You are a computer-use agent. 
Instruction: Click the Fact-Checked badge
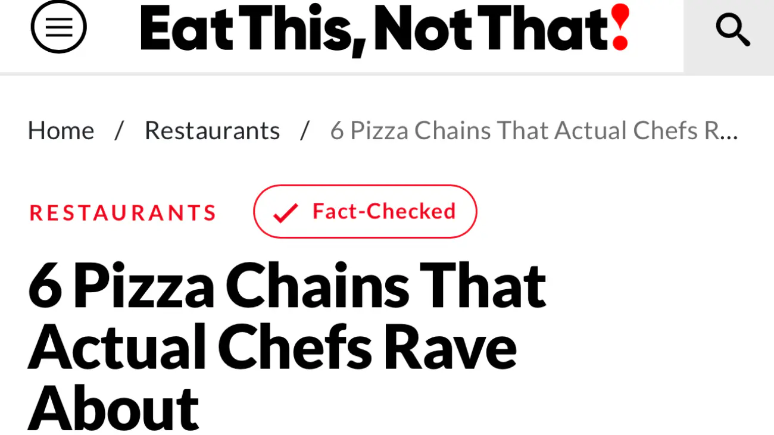pos(364,211)
